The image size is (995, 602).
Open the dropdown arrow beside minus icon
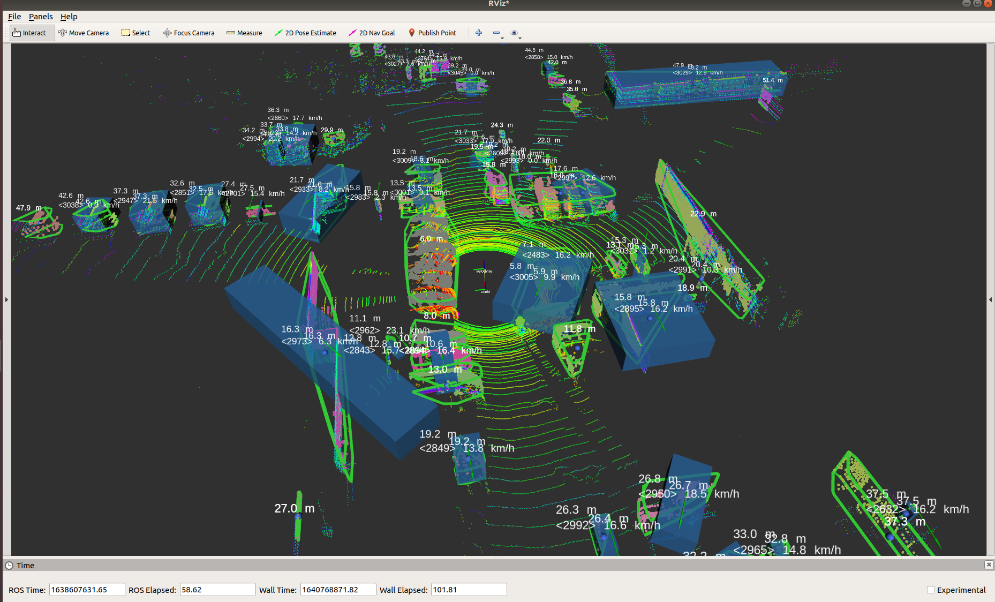(502, 38)
